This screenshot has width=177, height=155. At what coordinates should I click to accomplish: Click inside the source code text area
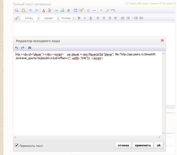tap(87, 93)
